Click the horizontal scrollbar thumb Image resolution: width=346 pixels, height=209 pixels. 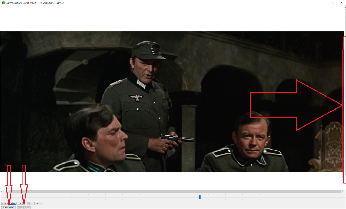pos(175,191)
